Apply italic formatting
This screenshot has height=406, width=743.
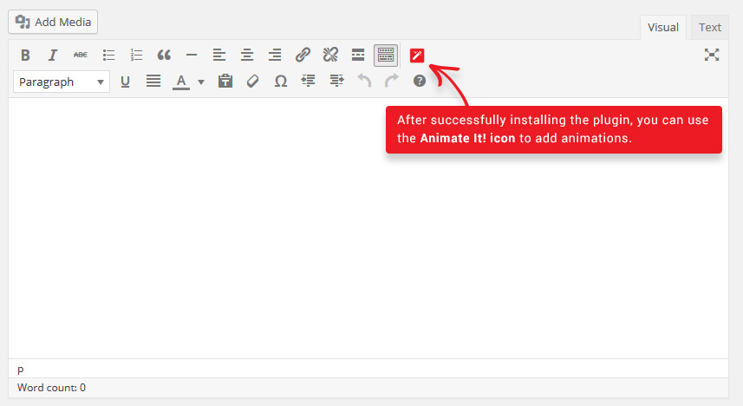coord(53,56)
